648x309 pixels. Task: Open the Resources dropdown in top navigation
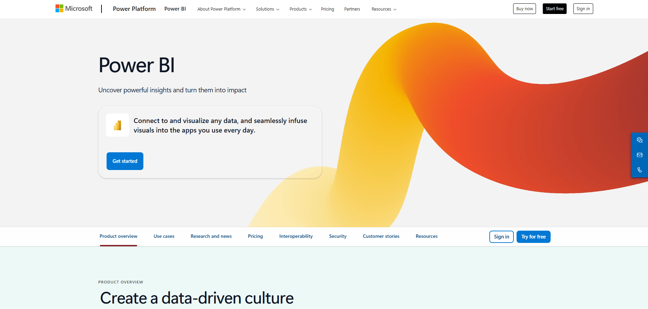(383, 9)
